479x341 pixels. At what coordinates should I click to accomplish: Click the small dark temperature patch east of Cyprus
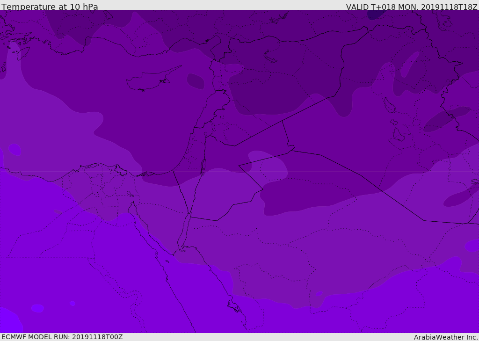(x=196, y=81)
